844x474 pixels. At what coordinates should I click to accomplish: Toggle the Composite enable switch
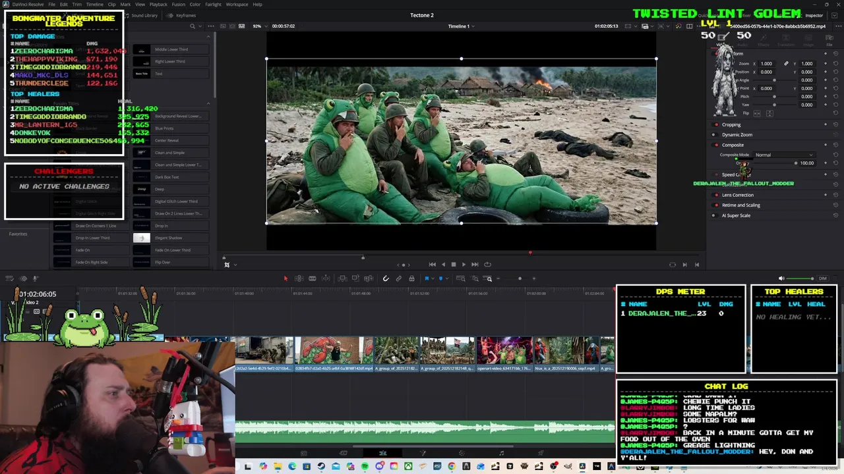tap(716, 145)
